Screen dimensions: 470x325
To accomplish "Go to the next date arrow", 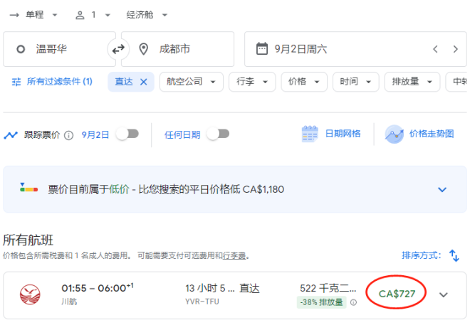I will [455, 49].
